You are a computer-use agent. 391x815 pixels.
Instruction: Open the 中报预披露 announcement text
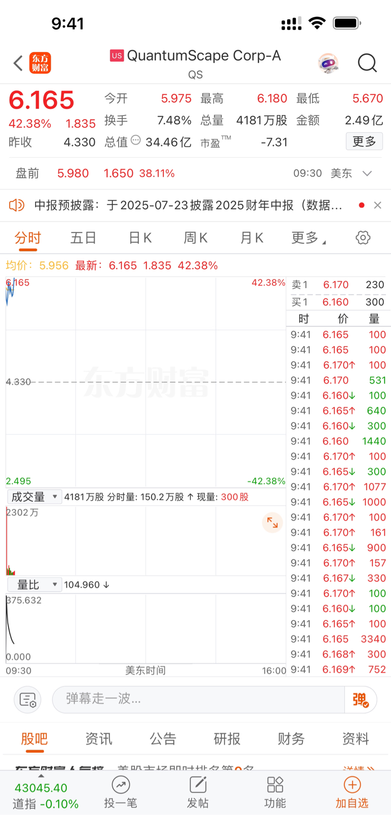(188, 205)
